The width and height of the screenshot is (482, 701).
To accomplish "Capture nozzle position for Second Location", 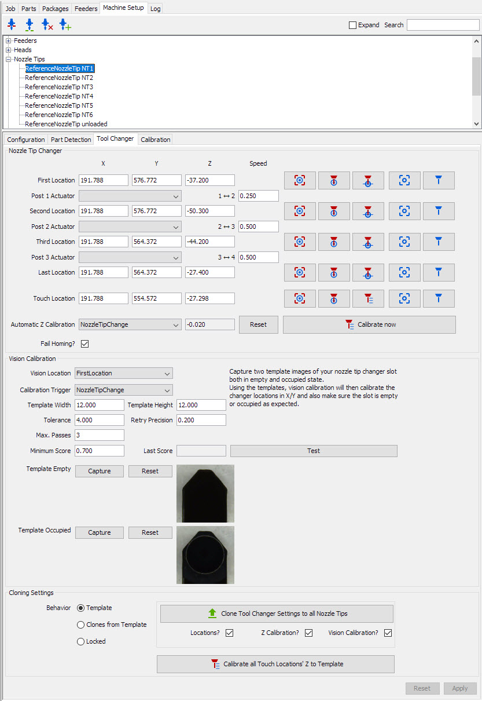I will click(x=334, y=211).
